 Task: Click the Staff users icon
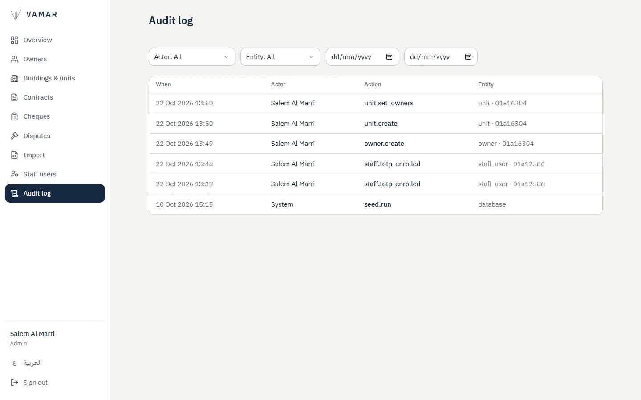tap(14, 174)
